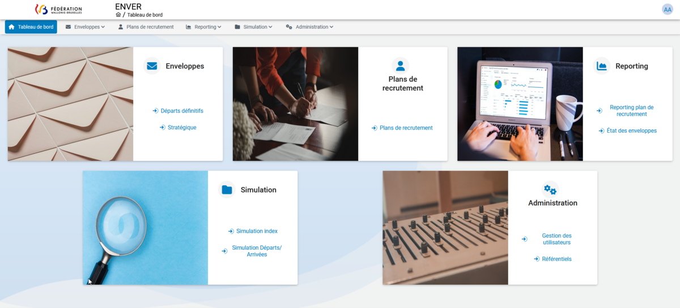Click the laptop dashboard photo thumbnail

[520, 104]
